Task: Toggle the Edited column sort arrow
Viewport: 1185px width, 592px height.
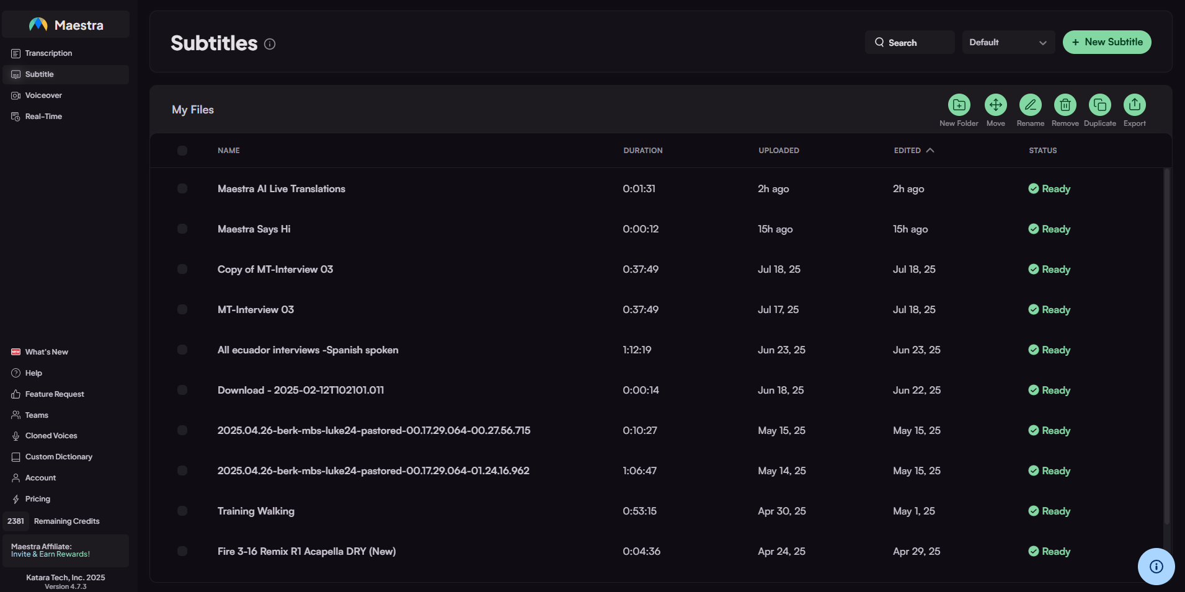Action: click(x=930, y=151)
